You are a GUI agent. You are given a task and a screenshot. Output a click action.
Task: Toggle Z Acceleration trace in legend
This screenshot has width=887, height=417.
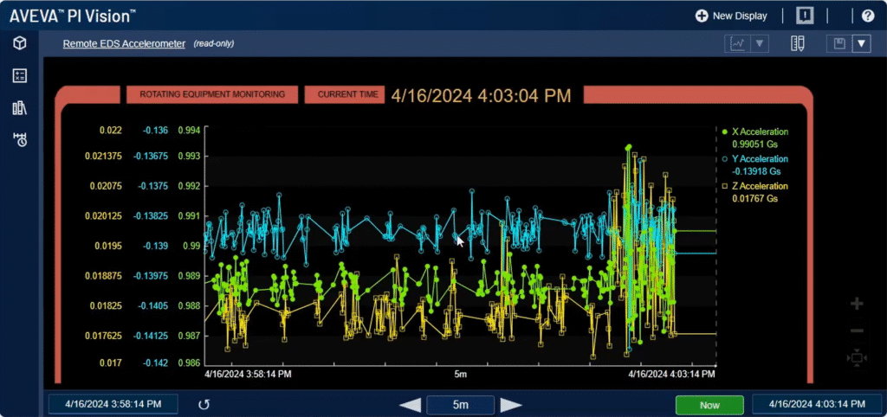759,186
